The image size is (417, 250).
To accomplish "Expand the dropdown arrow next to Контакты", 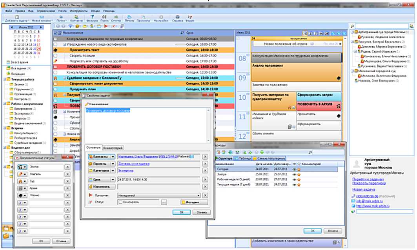I will (x=113, y=157).
